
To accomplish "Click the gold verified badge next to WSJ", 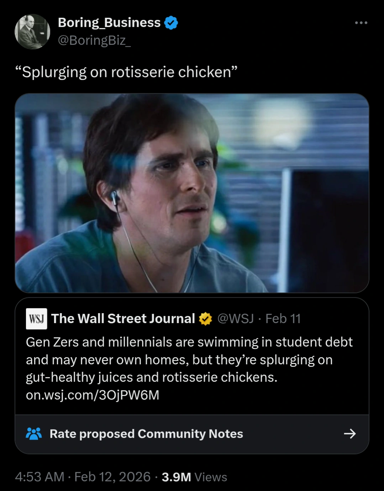I will pos(205,319).
